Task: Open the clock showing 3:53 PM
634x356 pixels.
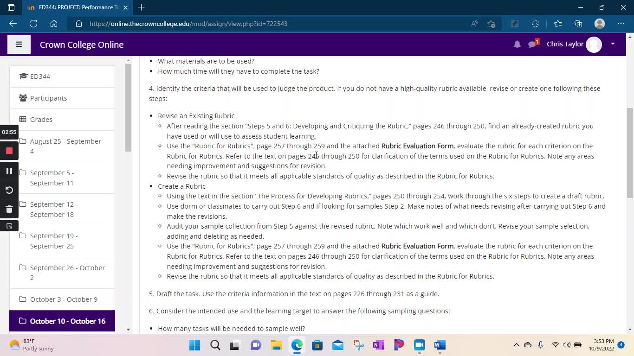Action: 602,345
